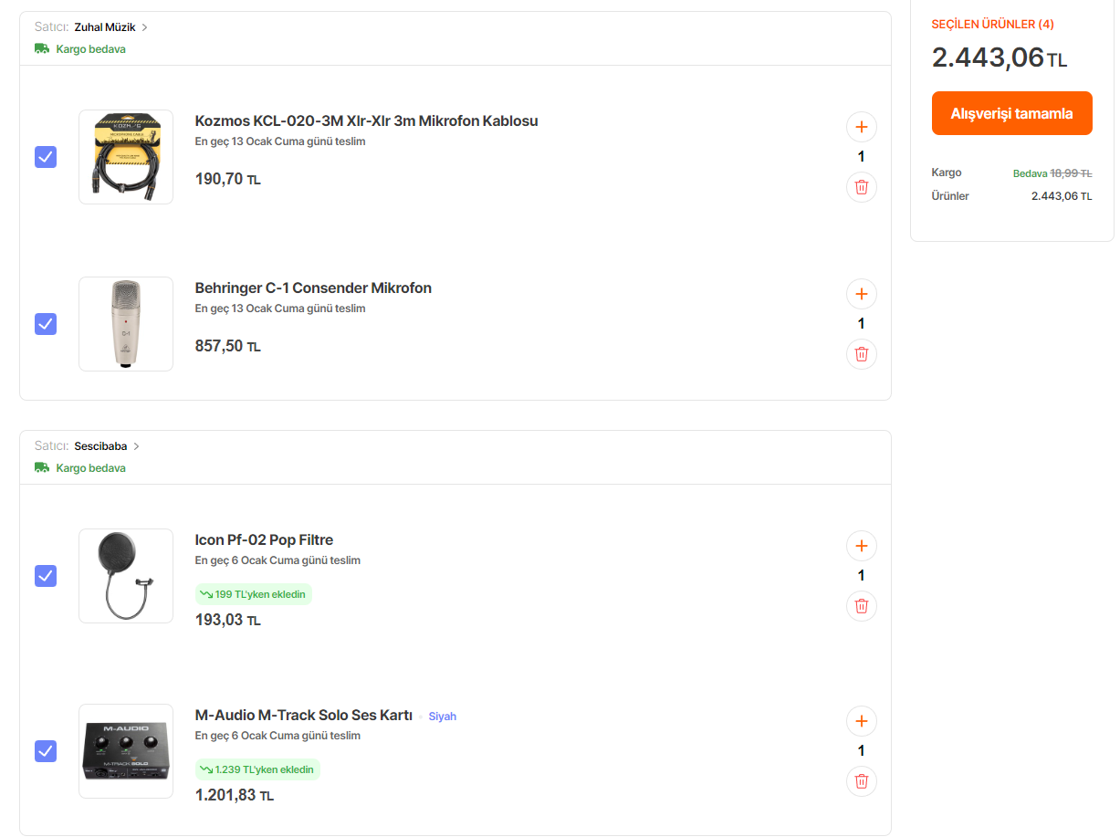Delete Kozmos KCL-020-3M cable from cart
The width and height of the screenshot is (1120, 837).
(861, 187)
